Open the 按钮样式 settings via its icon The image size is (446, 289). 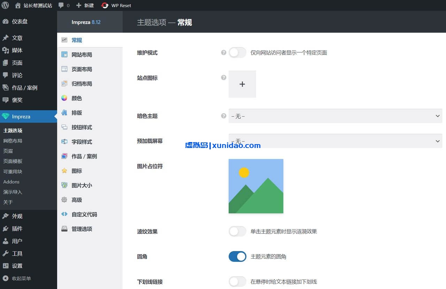64,127
